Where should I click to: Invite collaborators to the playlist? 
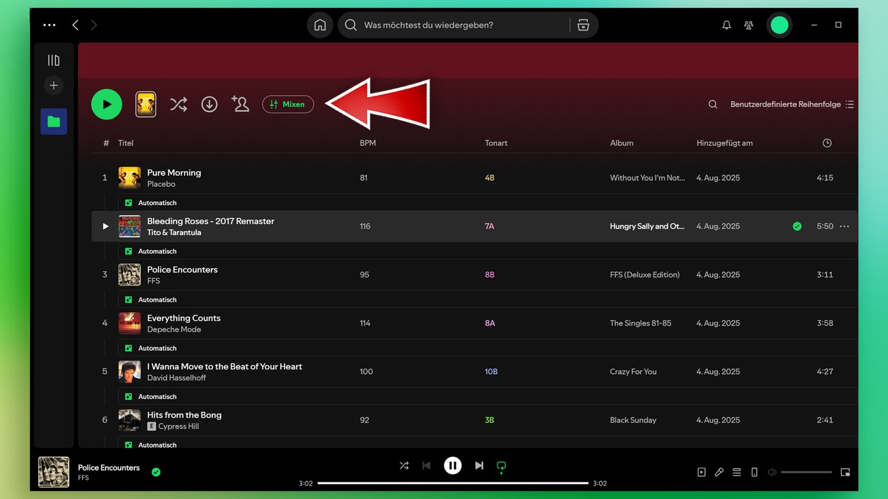(240, 104)
